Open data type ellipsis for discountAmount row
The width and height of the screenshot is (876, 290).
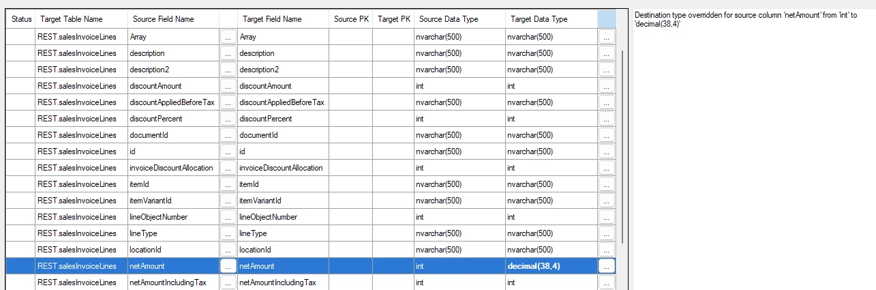pos(607,86)
